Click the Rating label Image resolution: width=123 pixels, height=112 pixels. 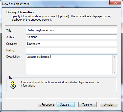11,50
